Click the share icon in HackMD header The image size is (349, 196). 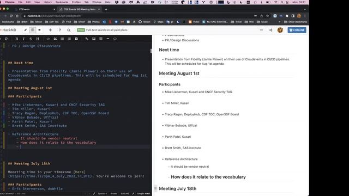270,30
